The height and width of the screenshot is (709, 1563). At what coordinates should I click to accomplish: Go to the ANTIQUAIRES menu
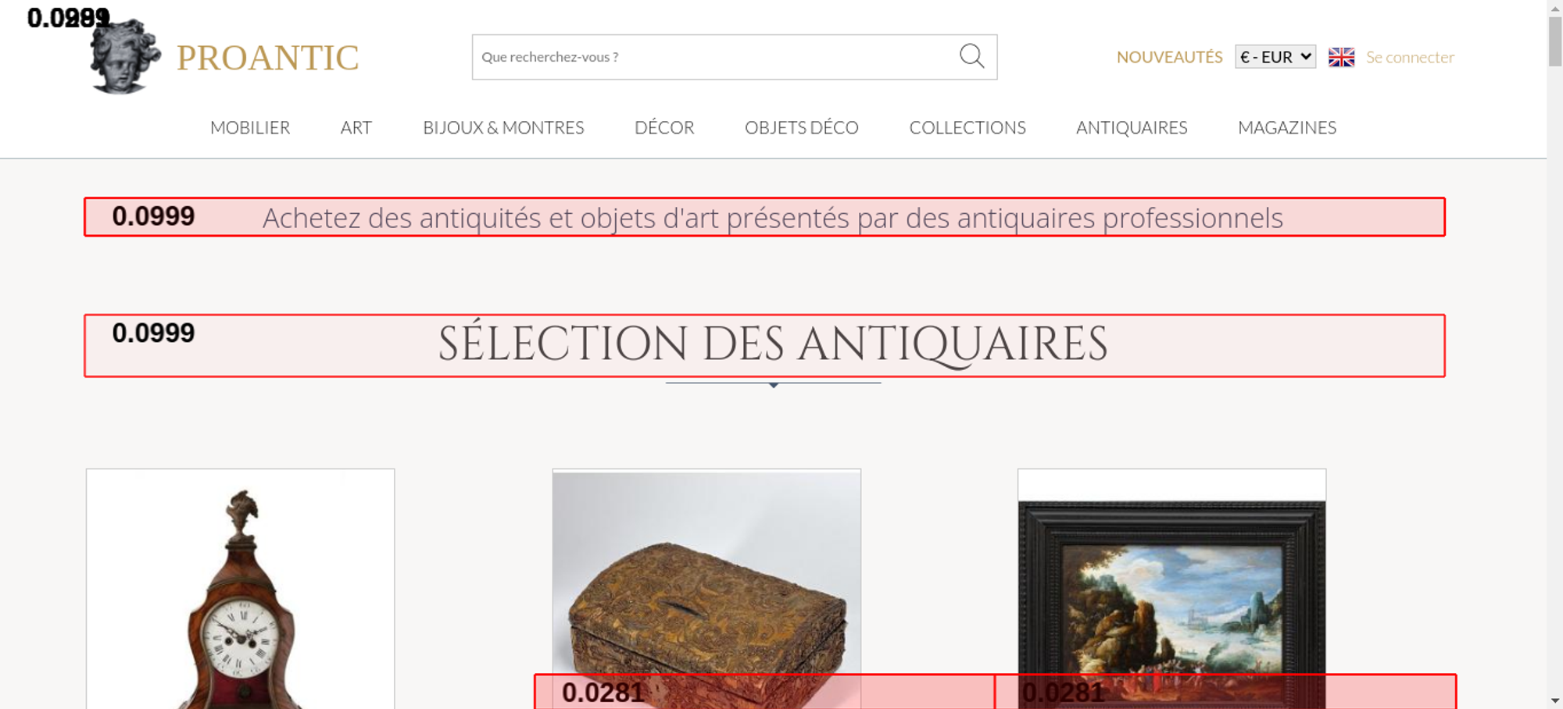[1131, 127]
